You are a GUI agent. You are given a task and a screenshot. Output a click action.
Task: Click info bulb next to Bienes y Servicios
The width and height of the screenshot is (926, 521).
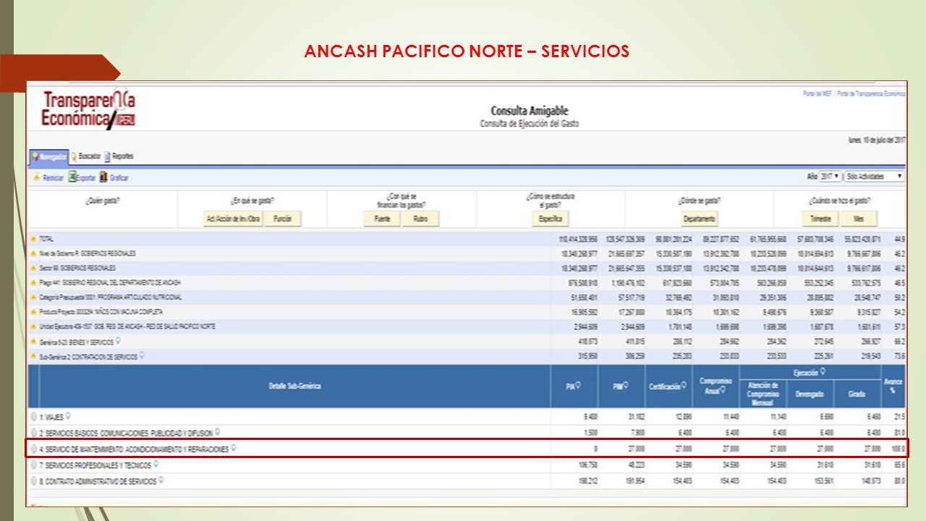coord(118,340)
